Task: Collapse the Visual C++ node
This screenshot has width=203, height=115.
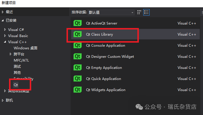Action: (x=5, y=42)
